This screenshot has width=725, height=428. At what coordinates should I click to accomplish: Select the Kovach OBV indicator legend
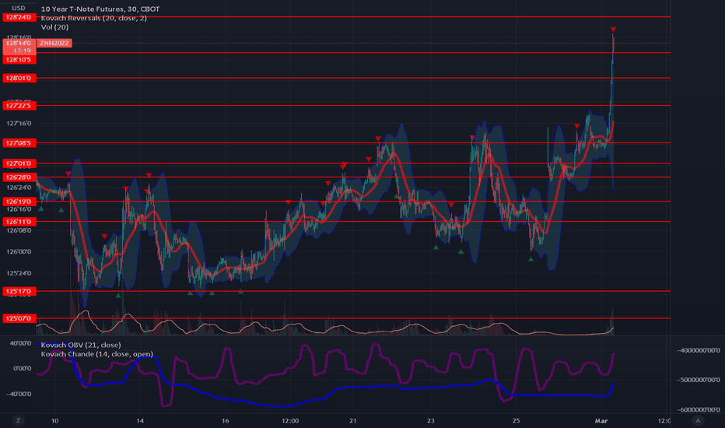pos(81,345)
